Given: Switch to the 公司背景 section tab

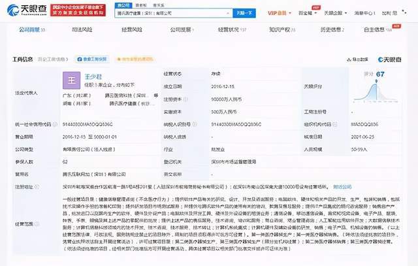Looking at the screenshot, I should pos(32,29).
